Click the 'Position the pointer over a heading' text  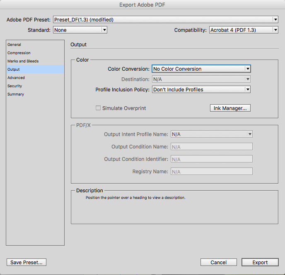click(x=135, y=198)
